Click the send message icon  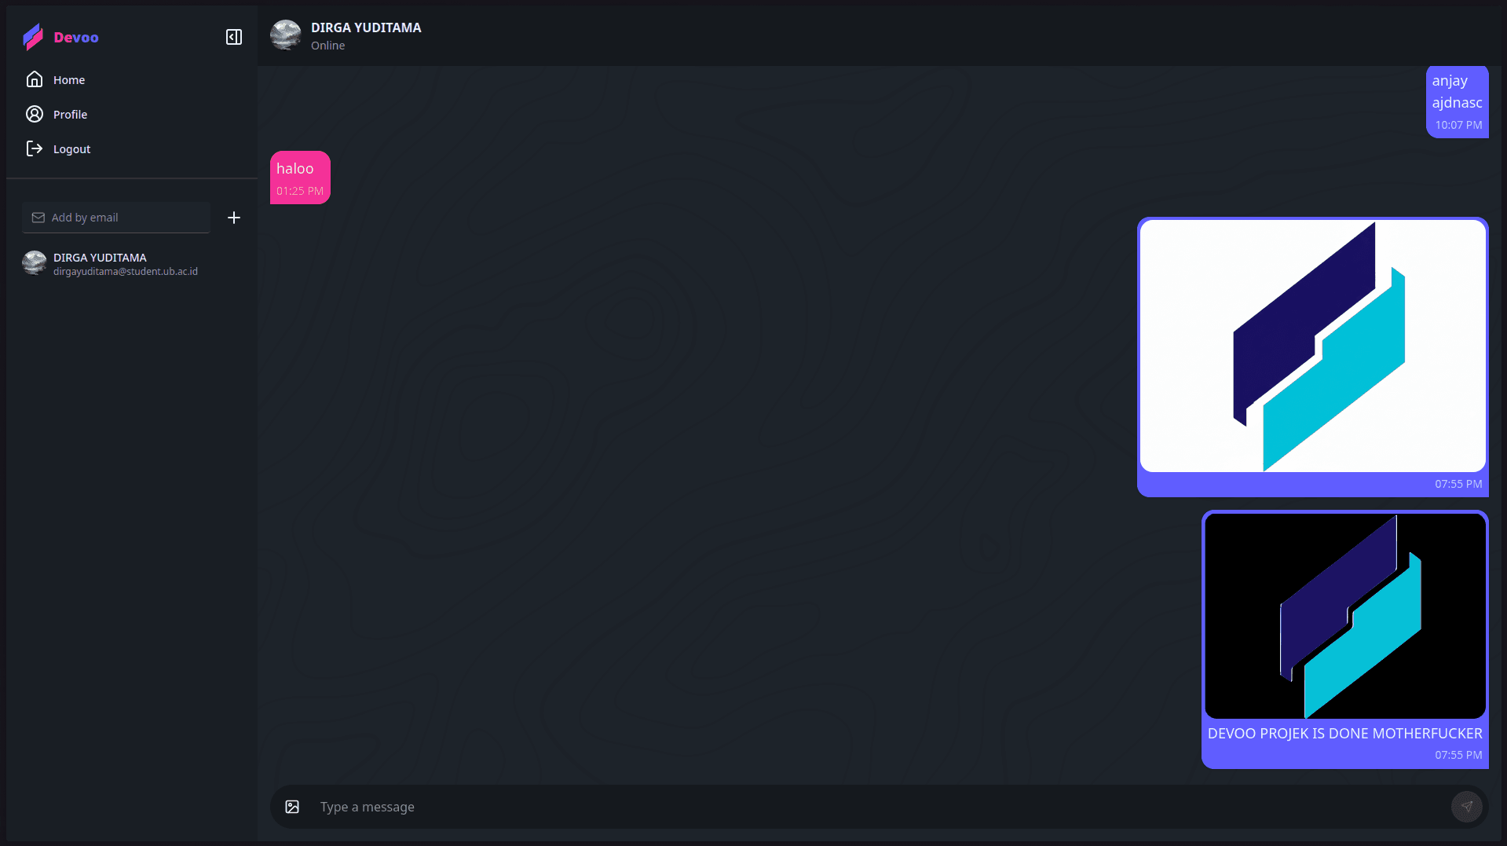1468,806
